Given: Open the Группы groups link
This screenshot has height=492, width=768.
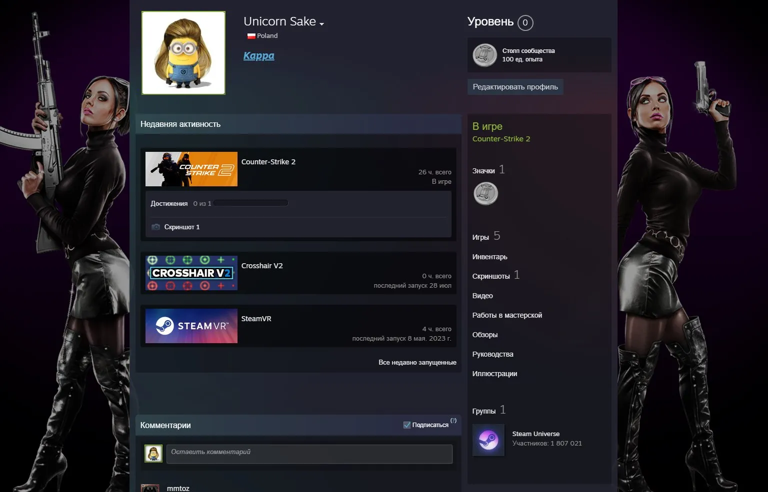Looking at the screenshot, I should [484, 411].
